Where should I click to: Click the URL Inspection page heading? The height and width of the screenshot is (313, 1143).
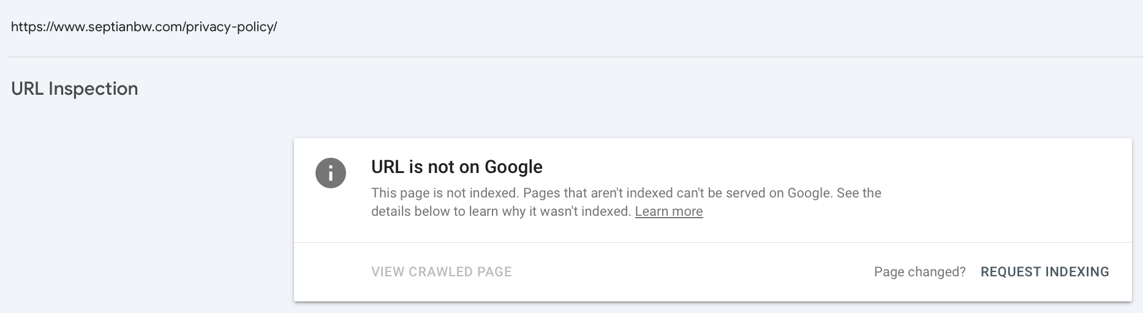(x=75, y=89)
